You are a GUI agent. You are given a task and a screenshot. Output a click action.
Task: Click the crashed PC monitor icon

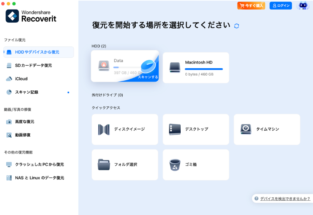tap(9, 164)
